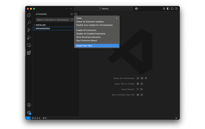Image resolution: width=205 pixels, height=129 pixels.
Task: Open the Views submenu
Action: 97,18
